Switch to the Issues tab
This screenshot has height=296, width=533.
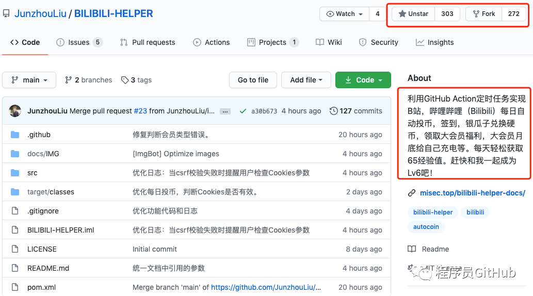(79, 42)
